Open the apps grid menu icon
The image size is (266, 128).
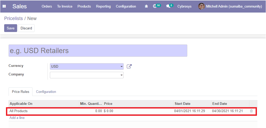(4, 6)
